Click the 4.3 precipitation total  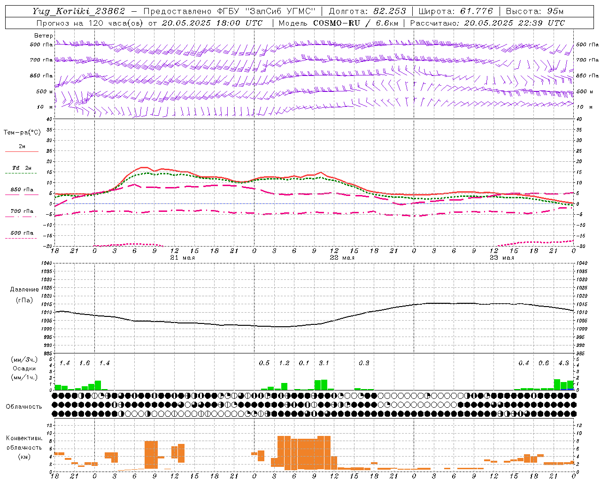coord(563,363)
